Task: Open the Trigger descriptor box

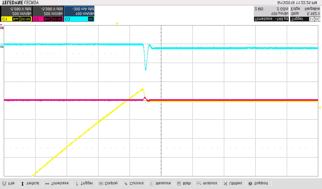Action: point(305,14)
